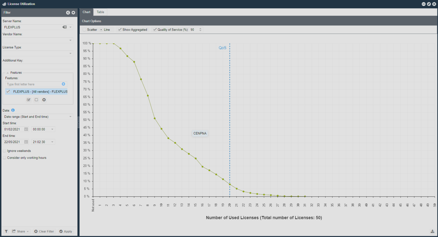Open the Vendor Name dropdown
The image size is (438, 237).
(70, 40)
